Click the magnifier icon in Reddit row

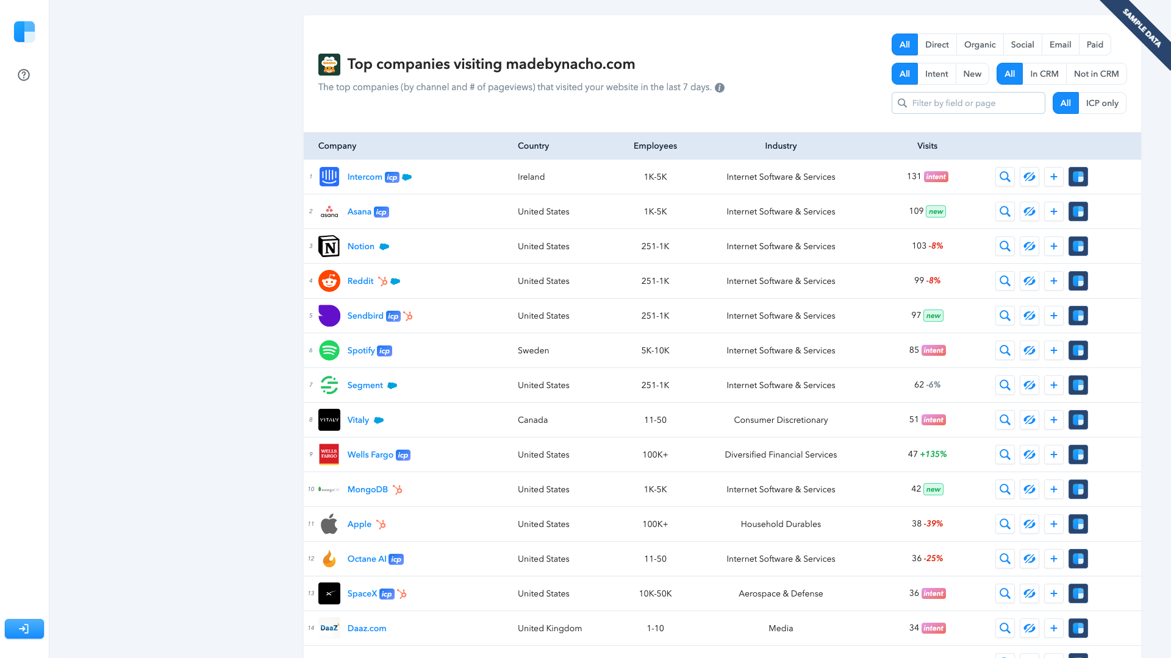coord(1005,281)
